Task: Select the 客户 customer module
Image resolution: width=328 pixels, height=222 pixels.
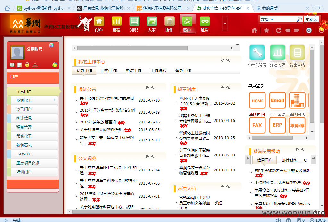Action: [x=188, y=24]
